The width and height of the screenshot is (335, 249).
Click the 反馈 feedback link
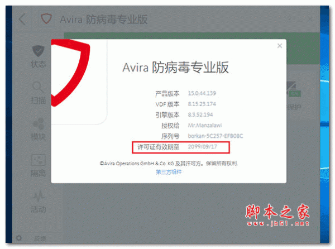click(40, 238)
